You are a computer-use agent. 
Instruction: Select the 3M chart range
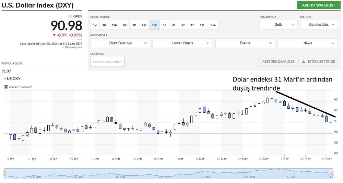point(134,25)
